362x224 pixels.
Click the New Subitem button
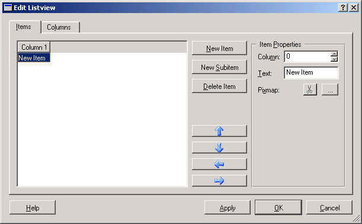tap(219, 67)
